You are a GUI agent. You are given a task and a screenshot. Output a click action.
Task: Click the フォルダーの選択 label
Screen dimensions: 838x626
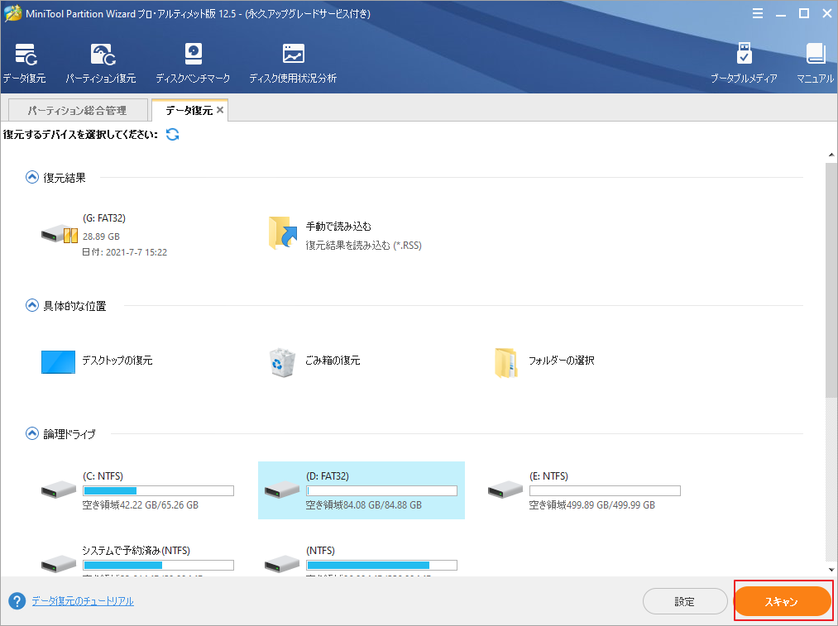click(x=562, y=361)
